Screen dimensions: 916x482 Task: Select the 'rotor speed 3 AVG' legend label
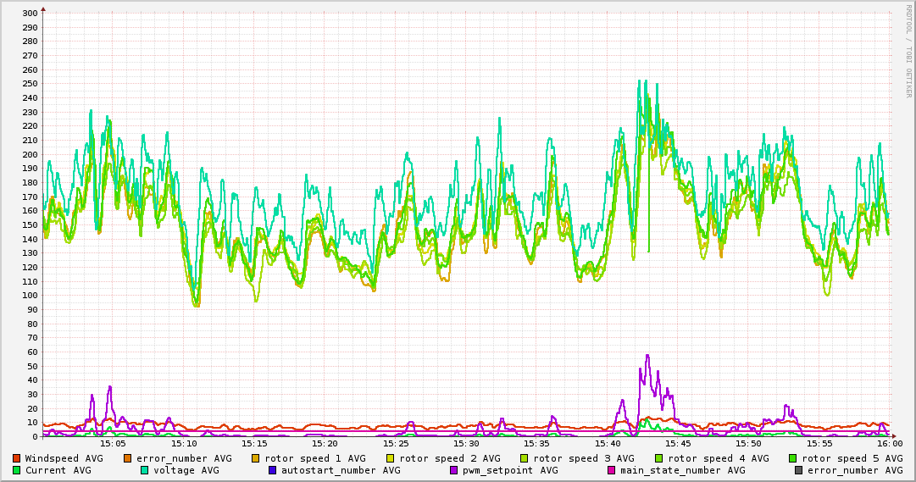click(584, 458)
